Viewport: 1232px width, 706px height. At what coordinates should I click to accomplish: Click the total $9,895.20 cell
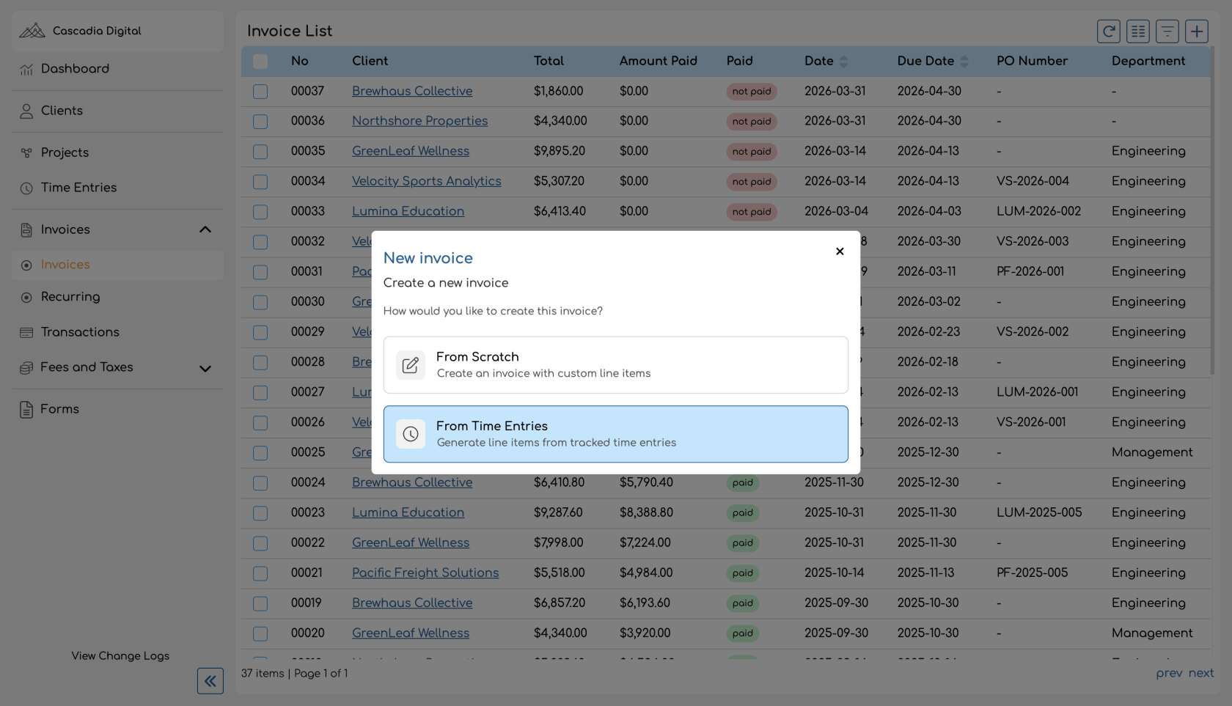coord(560,151)
